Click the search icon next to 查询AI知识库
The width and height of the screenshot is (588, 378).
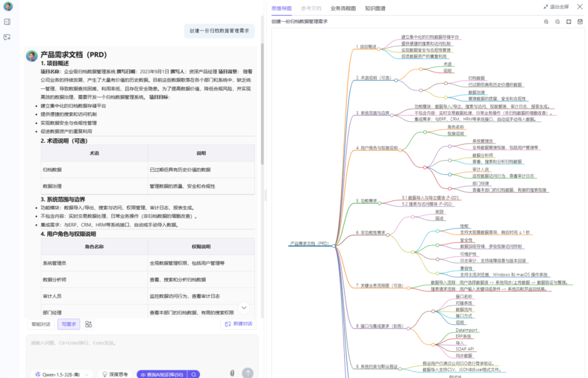(x=194, y=374)
